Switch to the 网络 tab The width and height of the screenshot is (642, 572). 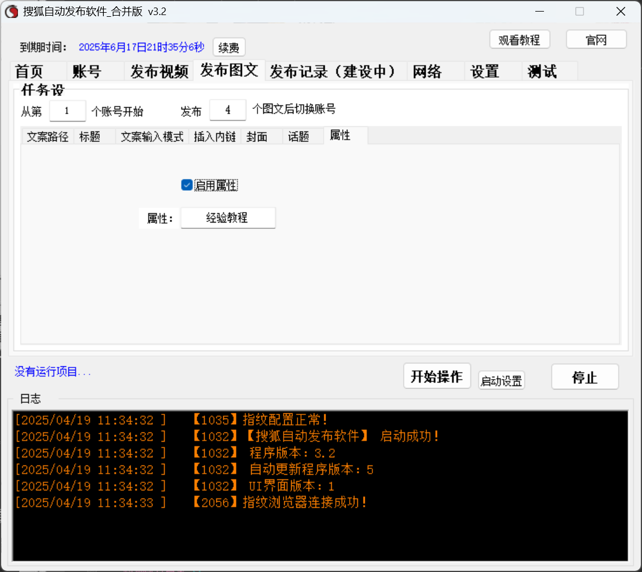436,71
